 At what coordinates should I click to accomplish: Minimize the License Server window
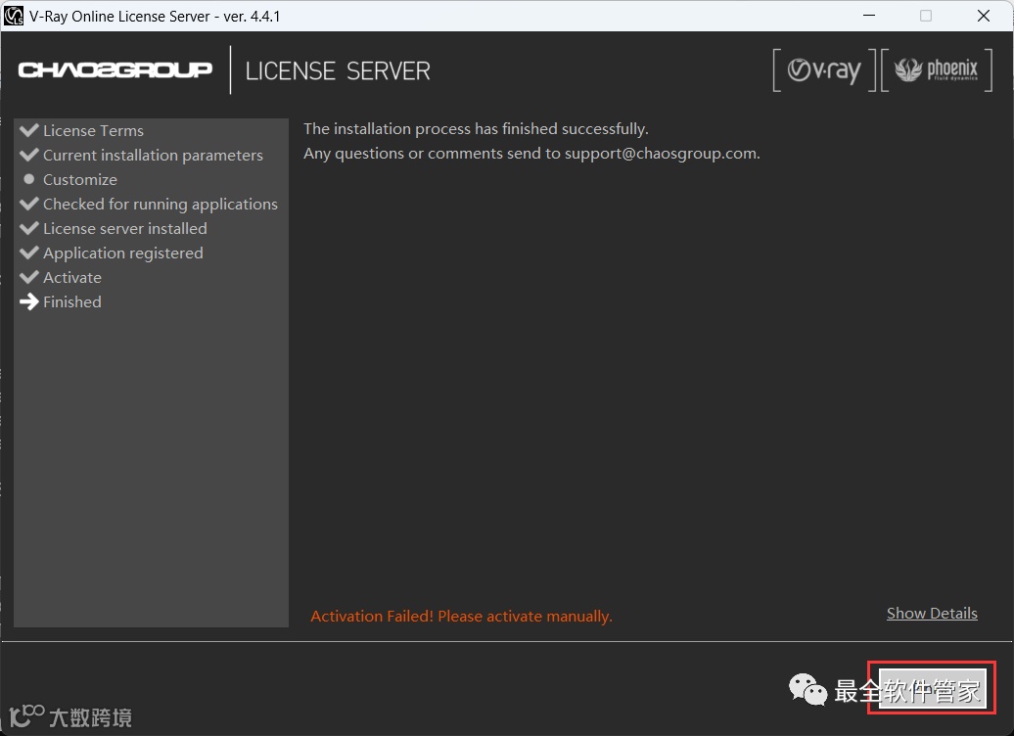869,16
